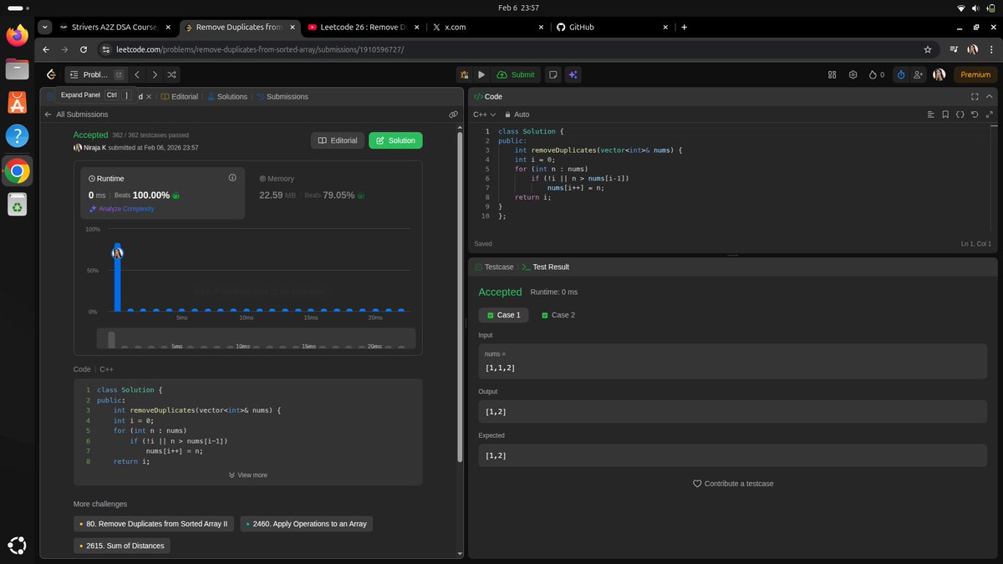Click the runtime info circle icon
This screenshot has width=1003, height=564.
232,178
